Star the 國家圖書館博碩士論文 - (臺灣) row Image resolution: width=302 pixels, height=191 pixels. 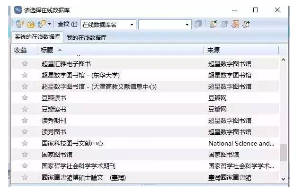pos(25,177)
